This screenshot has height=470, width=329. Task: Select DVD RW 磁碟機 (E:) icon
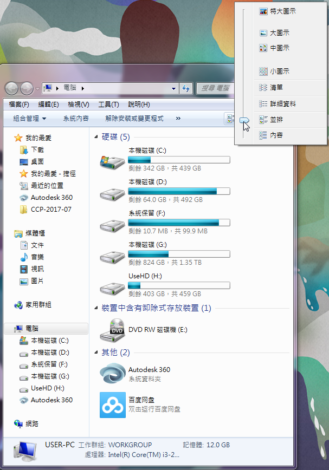pos(112,330)
